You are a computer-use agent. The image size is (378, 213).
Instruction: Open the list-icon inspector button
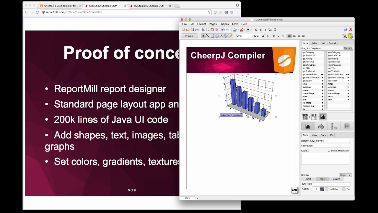click(347, 126)
